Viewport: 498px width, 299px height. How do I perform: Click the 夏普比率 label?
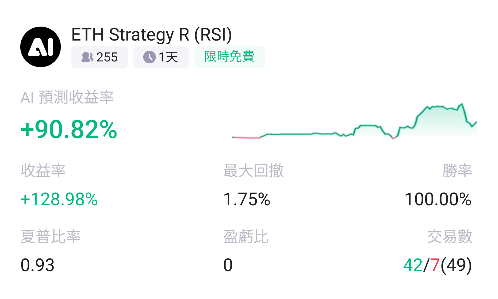51,237
